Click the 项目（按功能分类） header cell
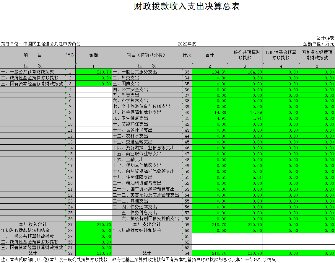The width and height of the screenshot is (335, 263). 147,55
